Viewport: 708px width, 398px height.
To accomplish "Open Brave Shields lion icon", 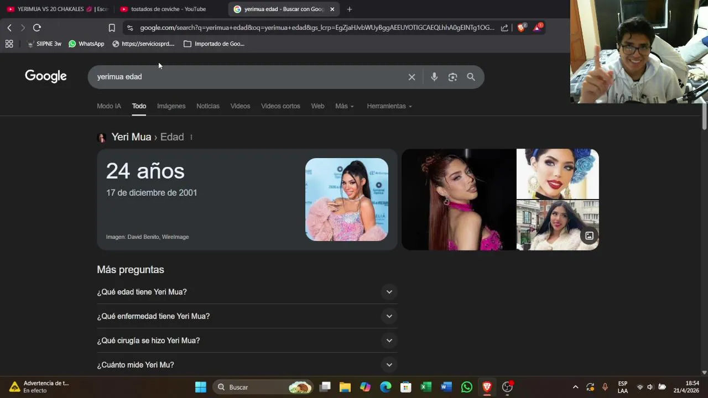I will pos(521,27).
